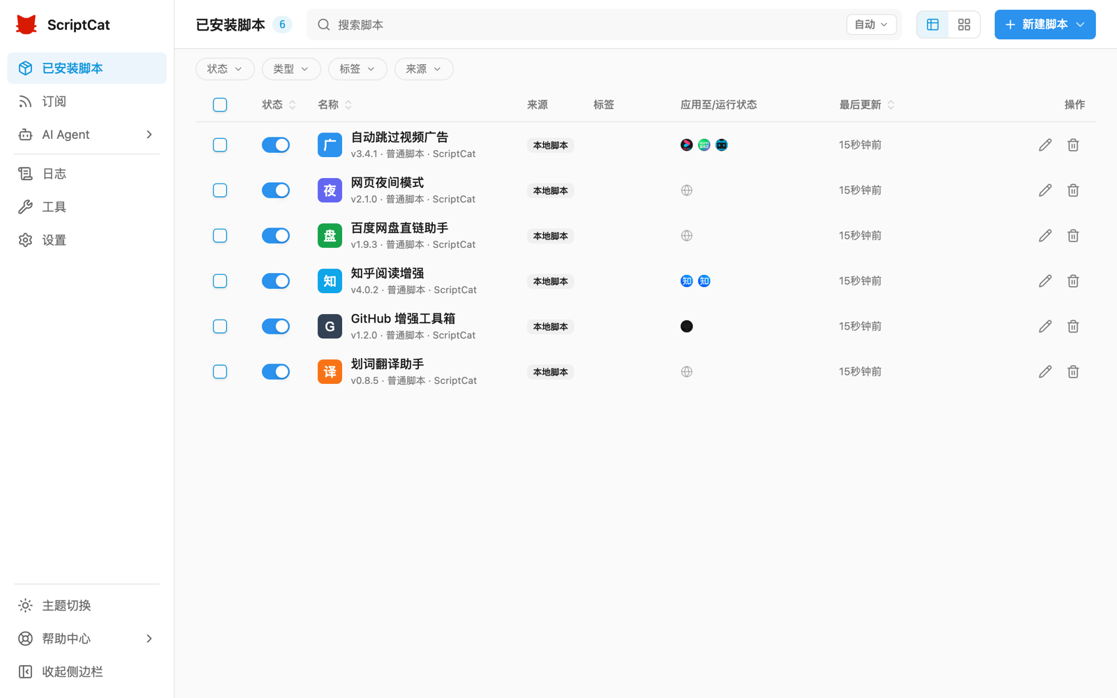
Task: Turn off 知乎阅读增强 switch
Action: (276, 281)
